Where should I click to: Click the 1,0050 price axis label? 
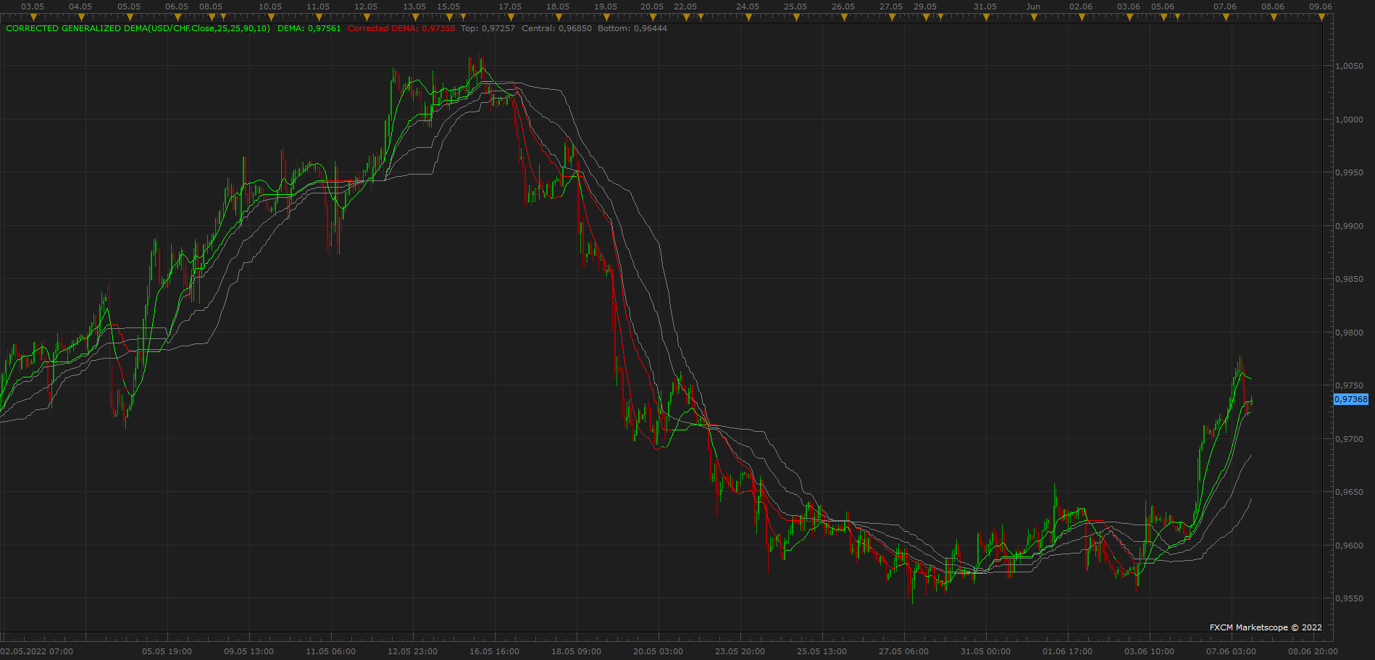click(1349, 66)
